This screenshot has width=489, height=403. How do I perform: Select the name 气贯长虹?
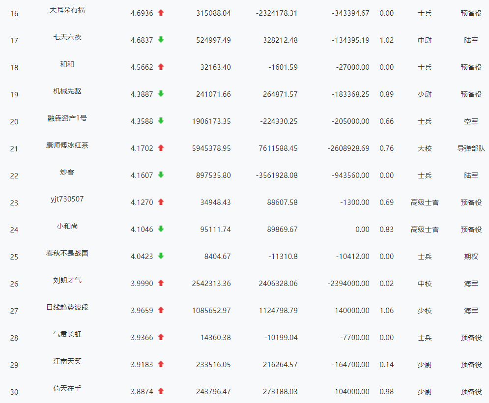pos(67,334)
